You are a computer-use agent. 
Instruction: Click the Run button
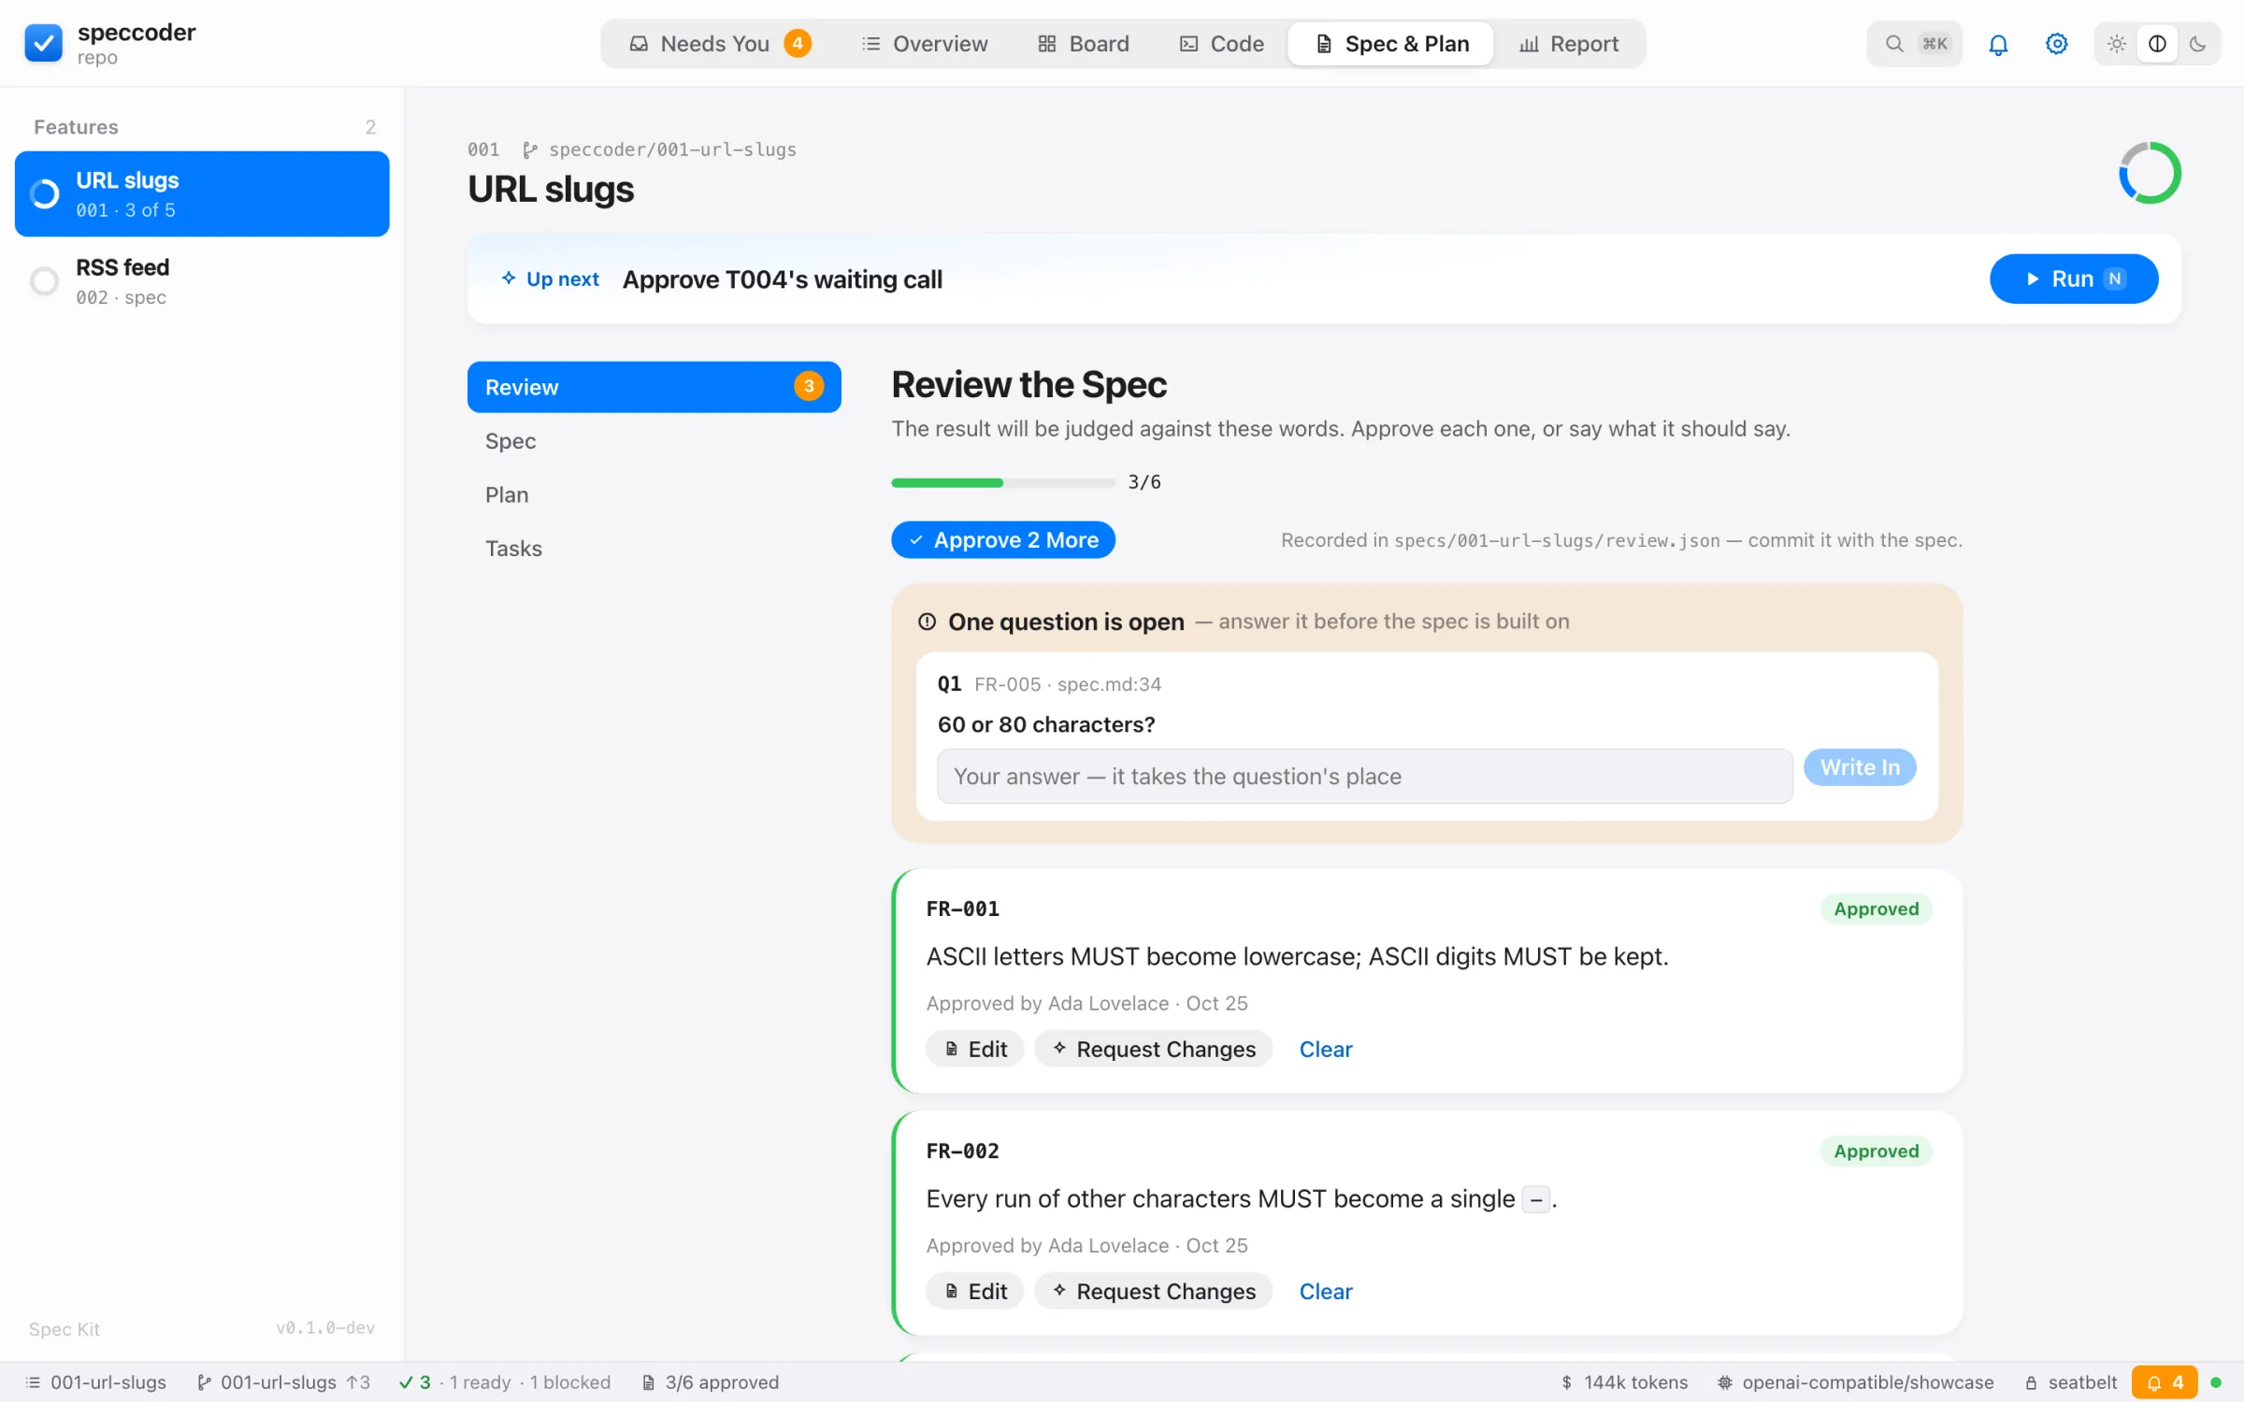click(x=2073, y=279)
